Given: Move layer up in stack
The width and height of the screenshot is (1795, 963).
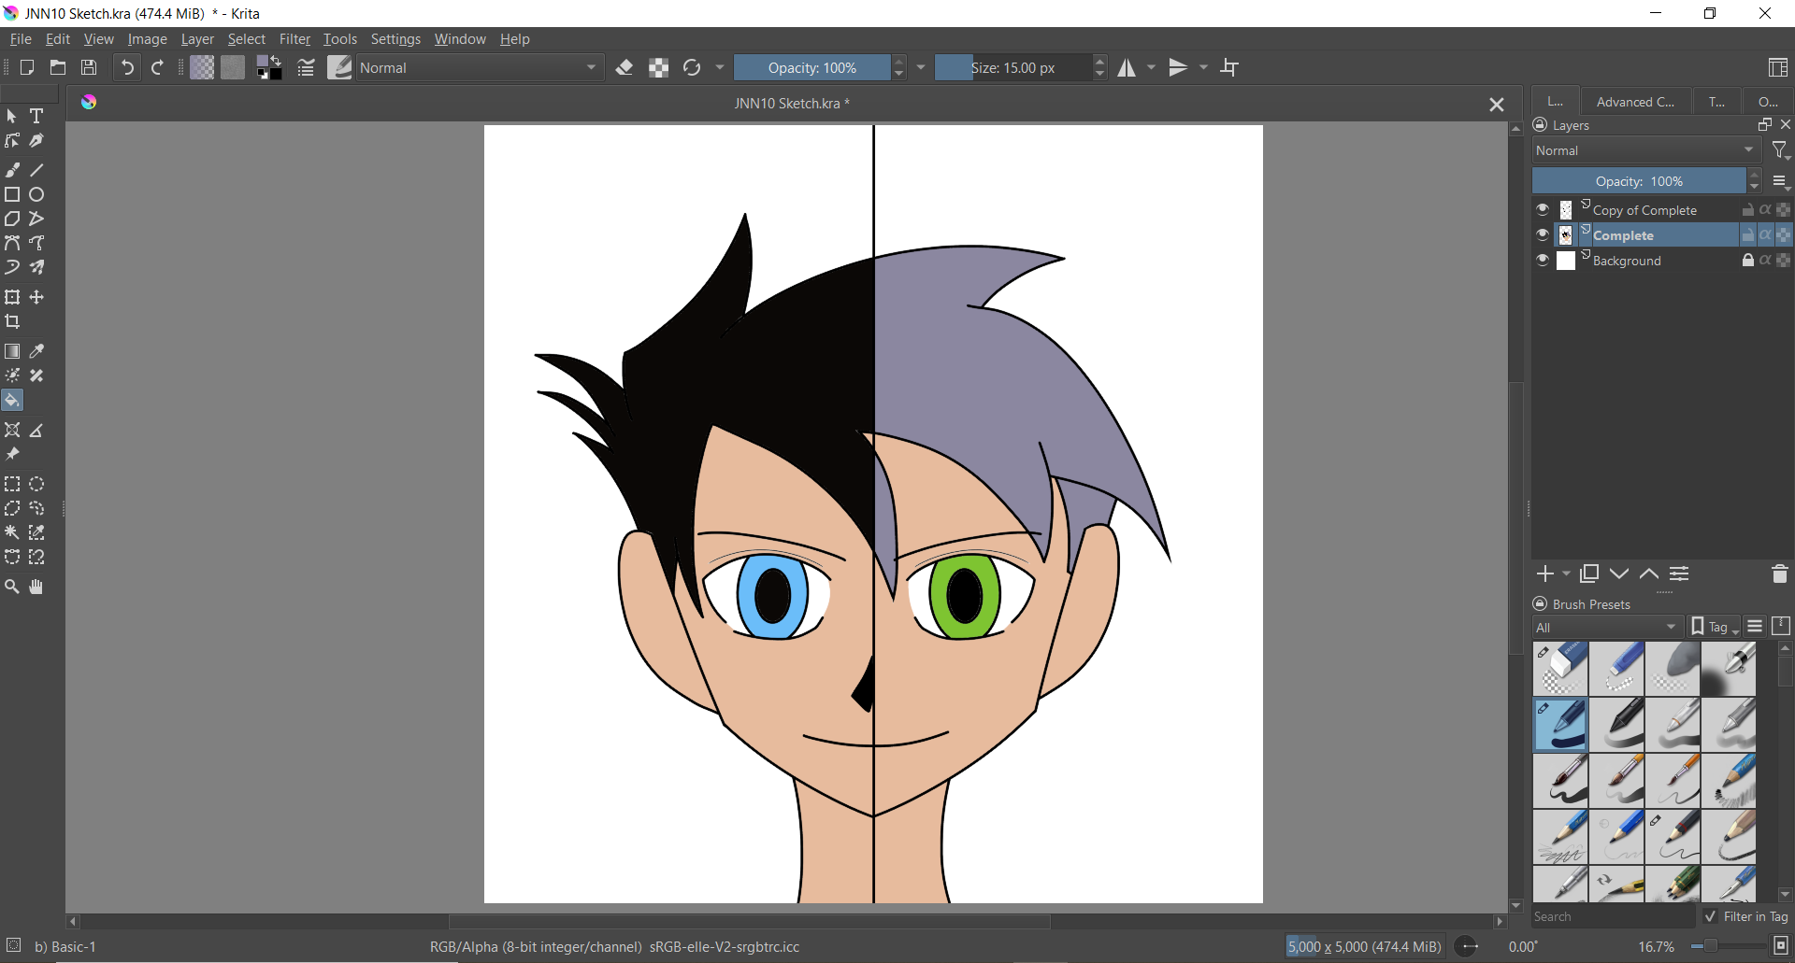Looking at the screenshot, I should (1649, 574).
